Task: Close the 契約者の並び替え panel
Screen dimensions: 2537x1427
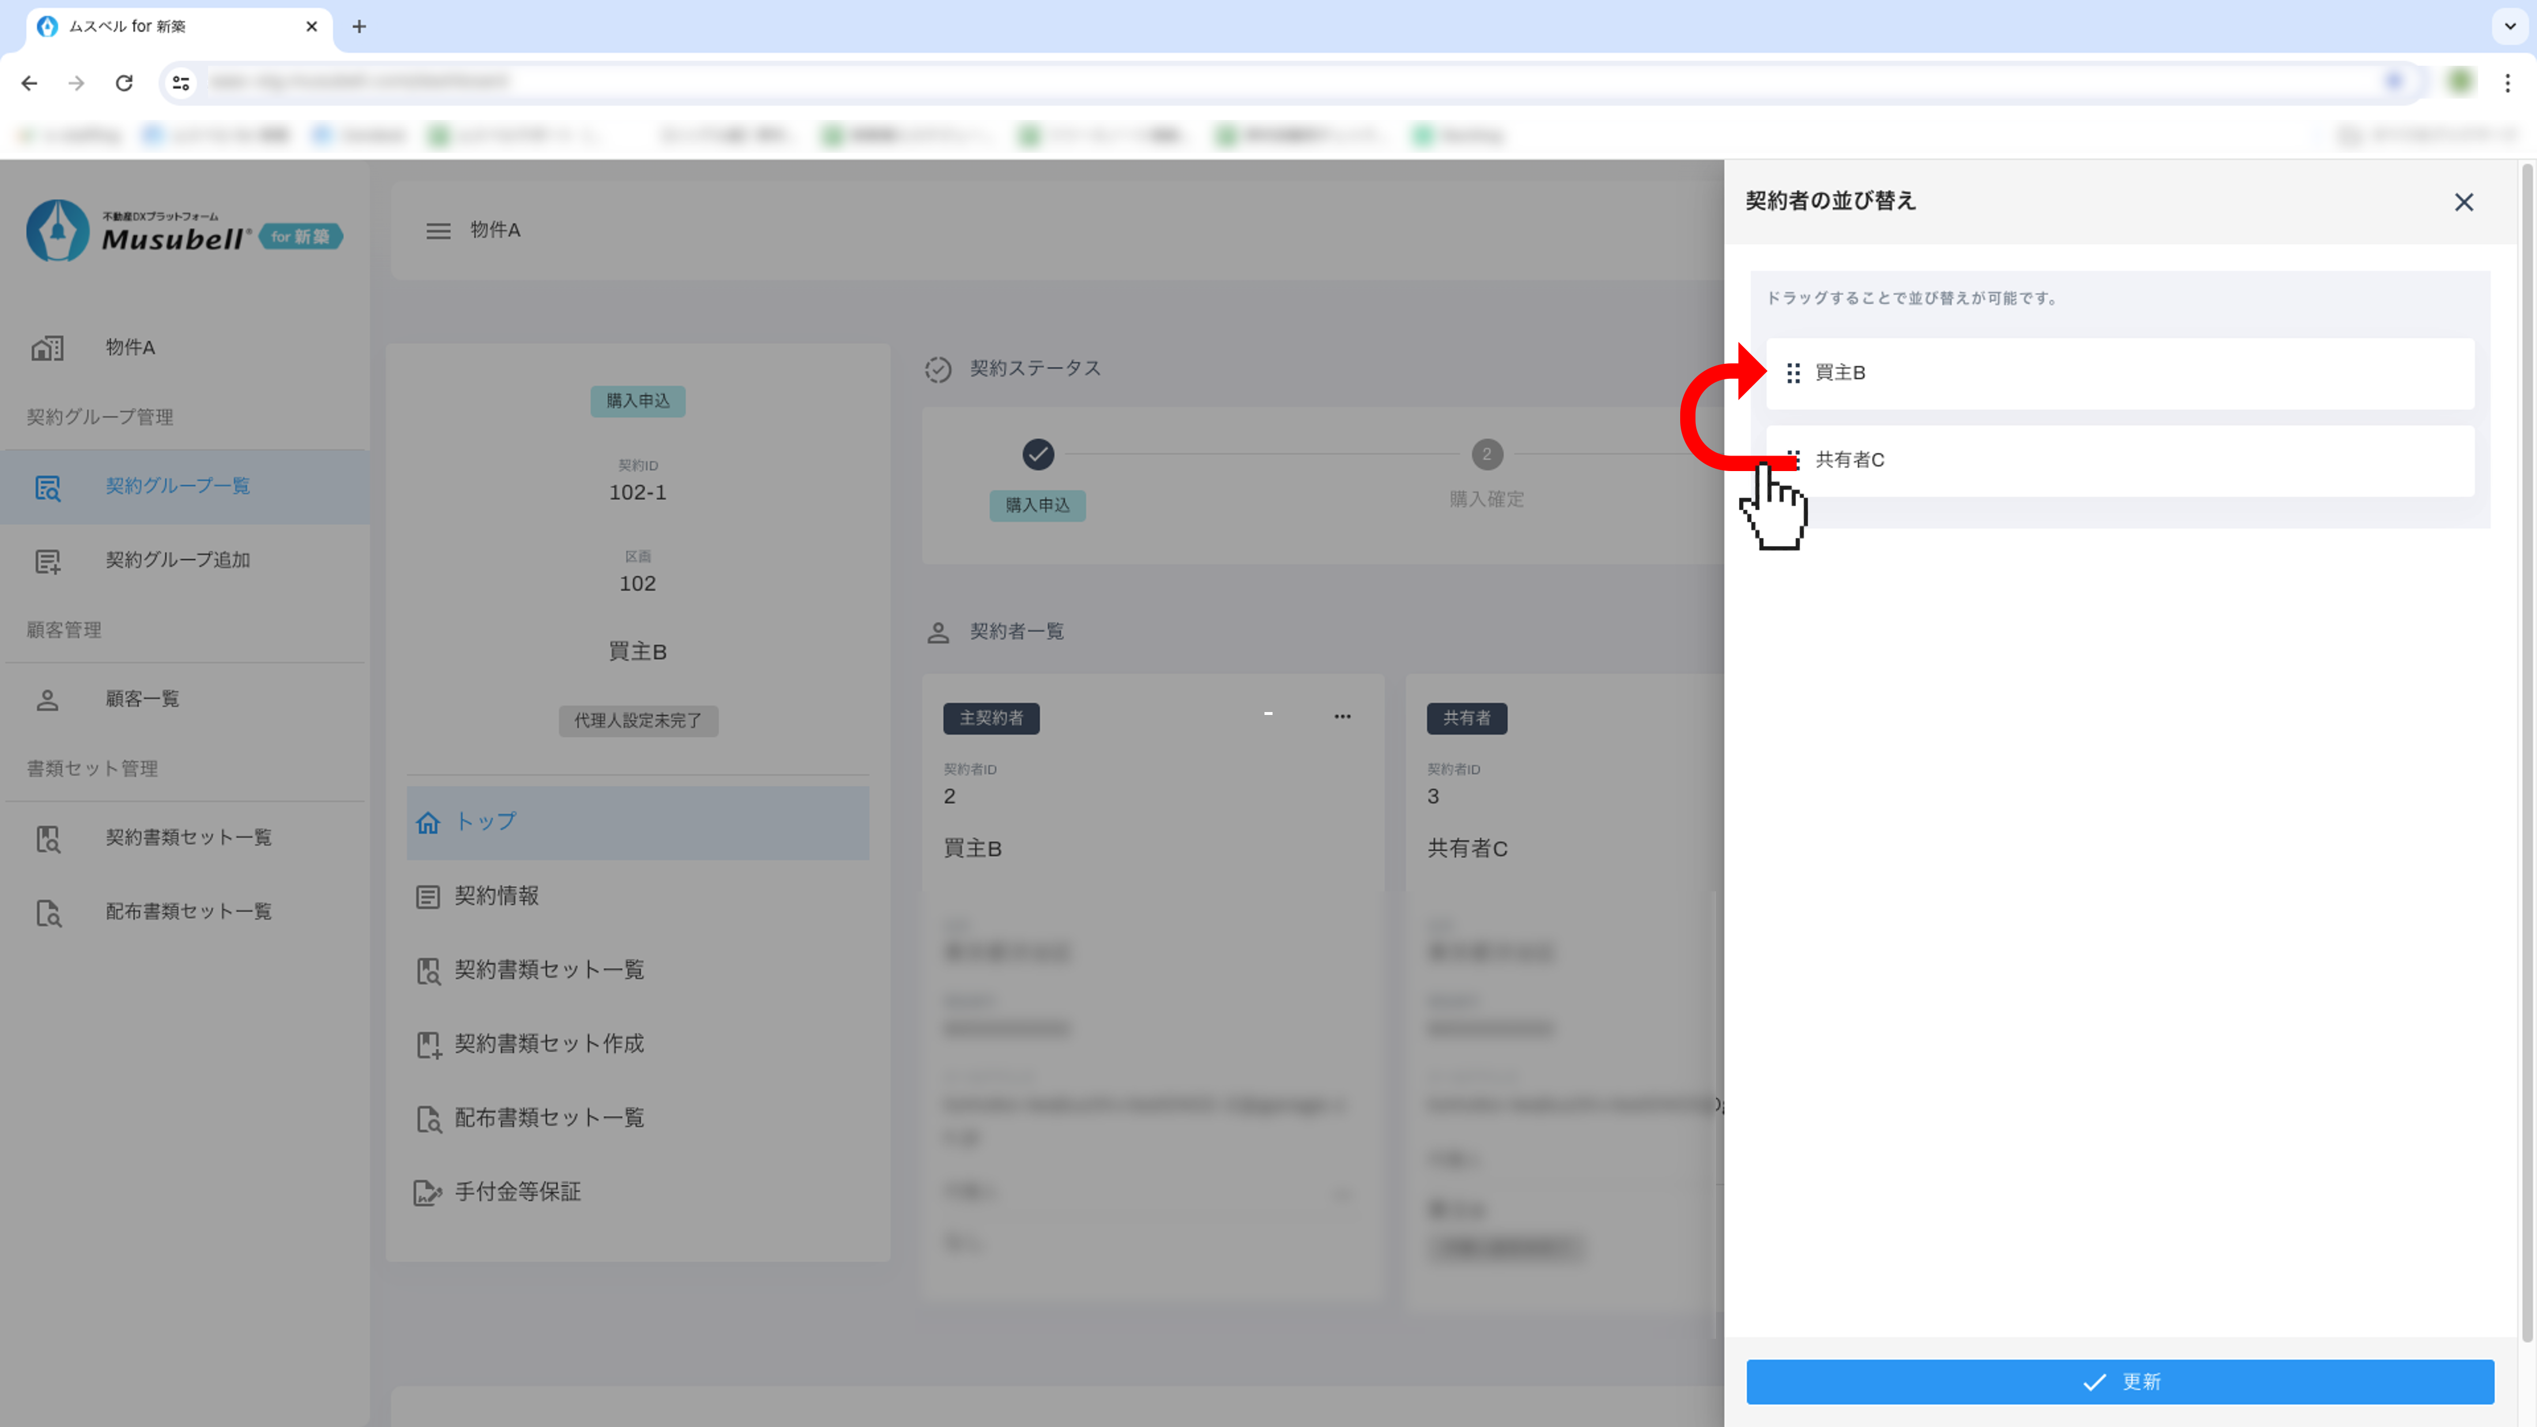Action: pos(2463,202)
